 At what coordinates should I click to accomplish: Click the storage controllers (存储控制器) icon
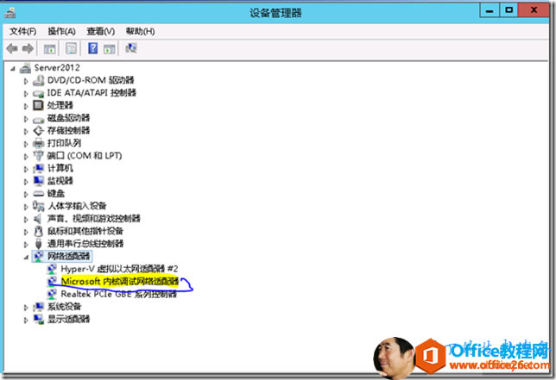tap(38, 131)
